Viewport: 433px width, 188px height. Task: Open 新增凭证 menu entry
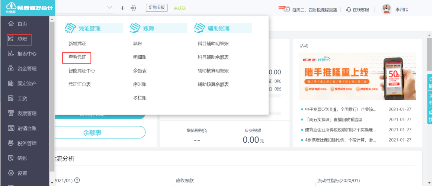[x=77, y=43]
